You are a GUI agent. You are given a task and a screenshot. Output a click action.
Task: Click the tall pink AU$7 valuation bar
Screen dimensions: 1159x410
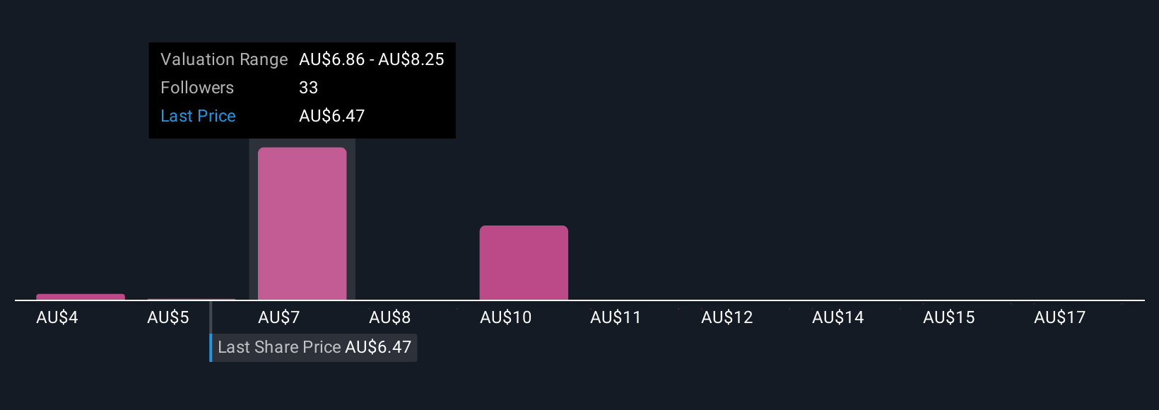tap(302, 223)
